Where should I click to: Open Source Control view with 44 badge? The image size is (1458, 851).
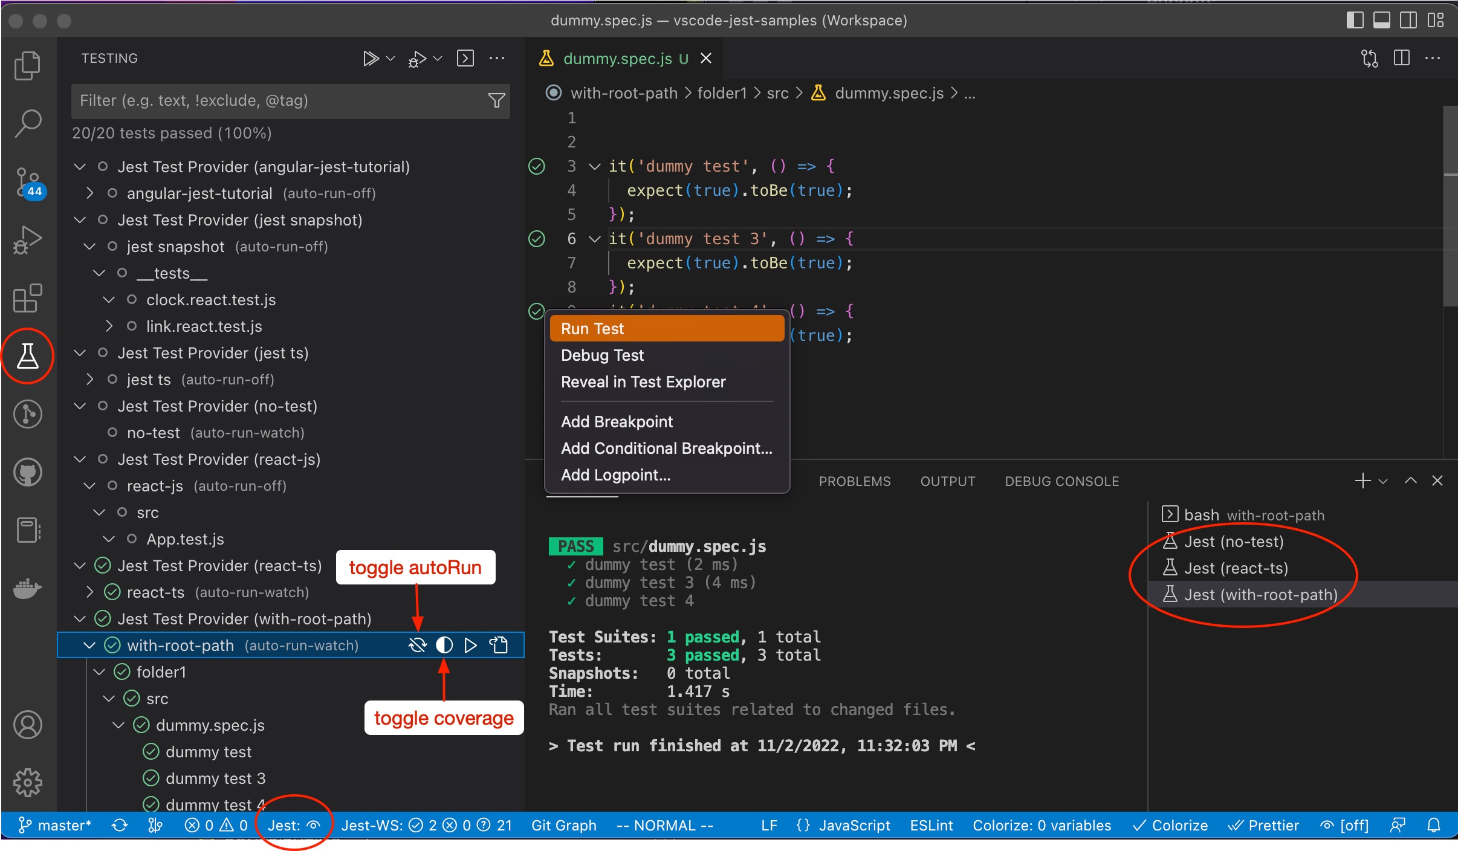click(28, 182)
